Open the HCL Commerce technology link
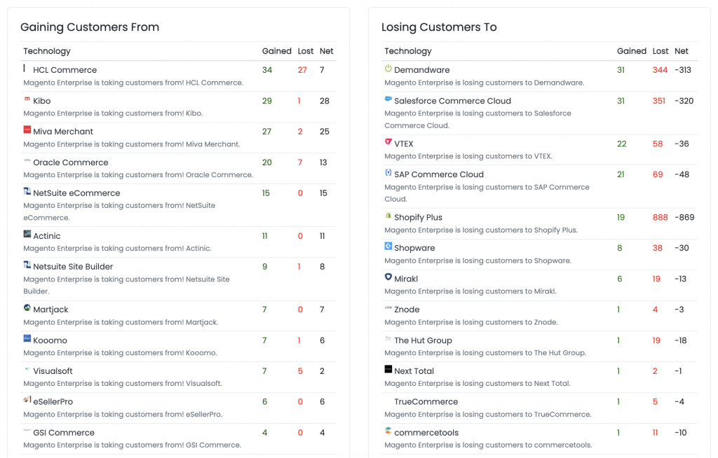The height and width of the screenshot is (458, 718). (x=65, y=70)
